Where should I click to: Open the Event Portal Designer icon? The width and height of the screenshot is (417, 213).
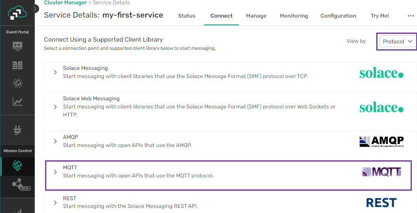point(18,46)
